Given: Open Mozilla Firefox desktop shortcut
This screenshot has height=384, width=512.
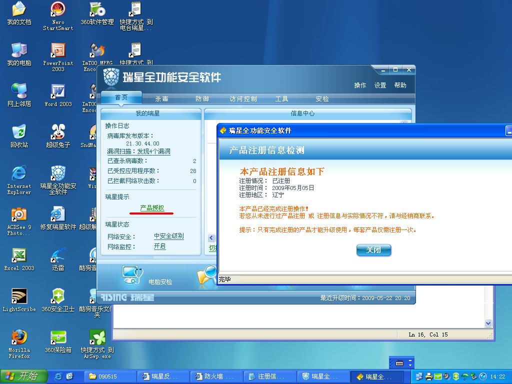Looking at the screenshot, I should click(19, 344).
